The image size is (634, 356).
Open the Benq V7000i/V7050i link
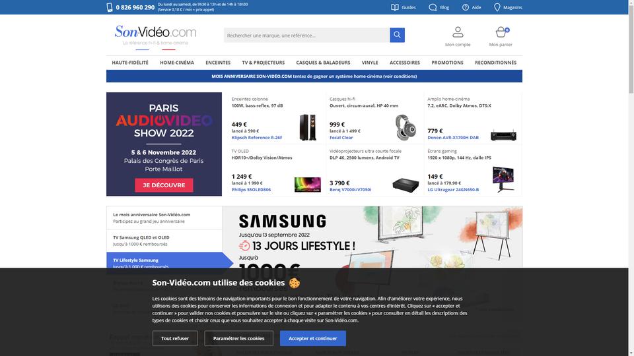350,190
